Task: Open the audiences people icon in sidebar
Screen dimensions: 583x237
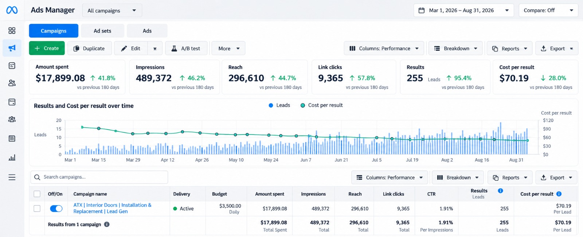Action: 12,83
